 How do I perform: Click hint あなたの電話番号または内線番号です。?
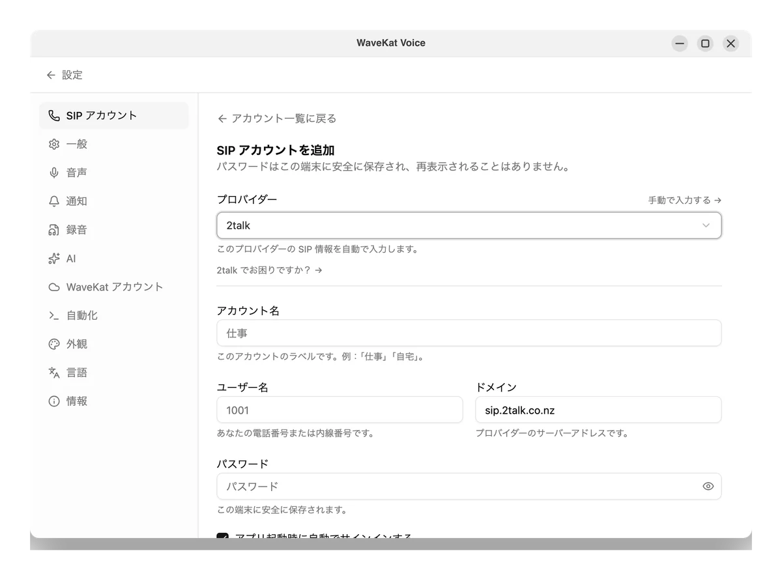point(295,433)
